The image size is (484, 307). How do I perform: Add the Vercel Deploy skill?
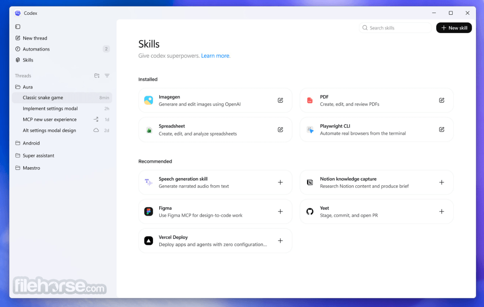click(280, 241)
